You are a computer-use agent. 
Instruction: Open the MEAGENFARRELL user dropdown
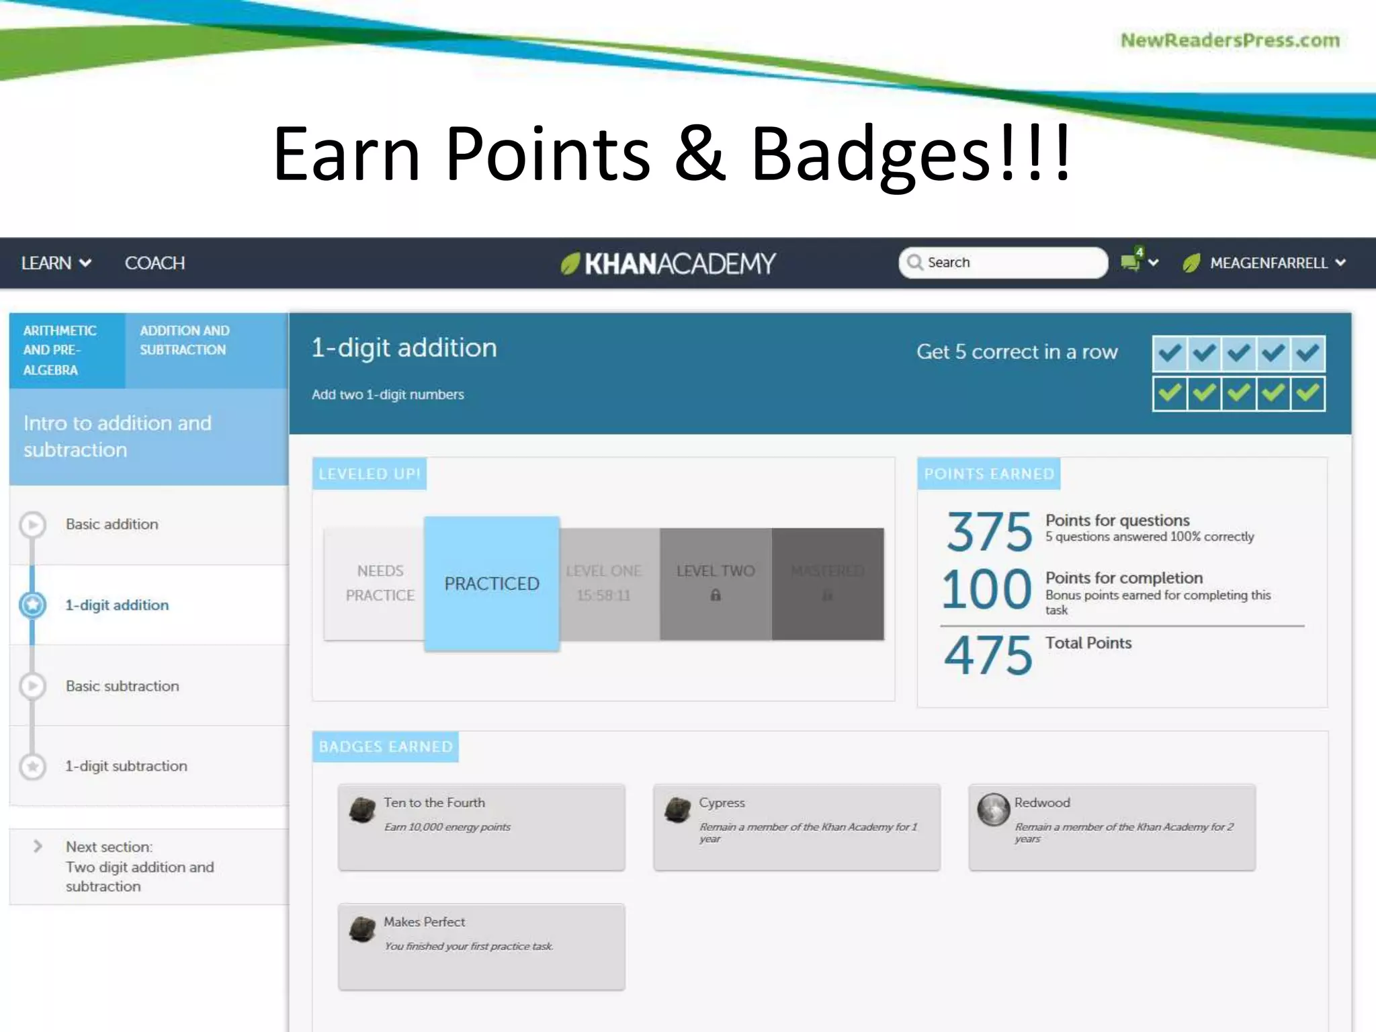[x=1277, y=263]
